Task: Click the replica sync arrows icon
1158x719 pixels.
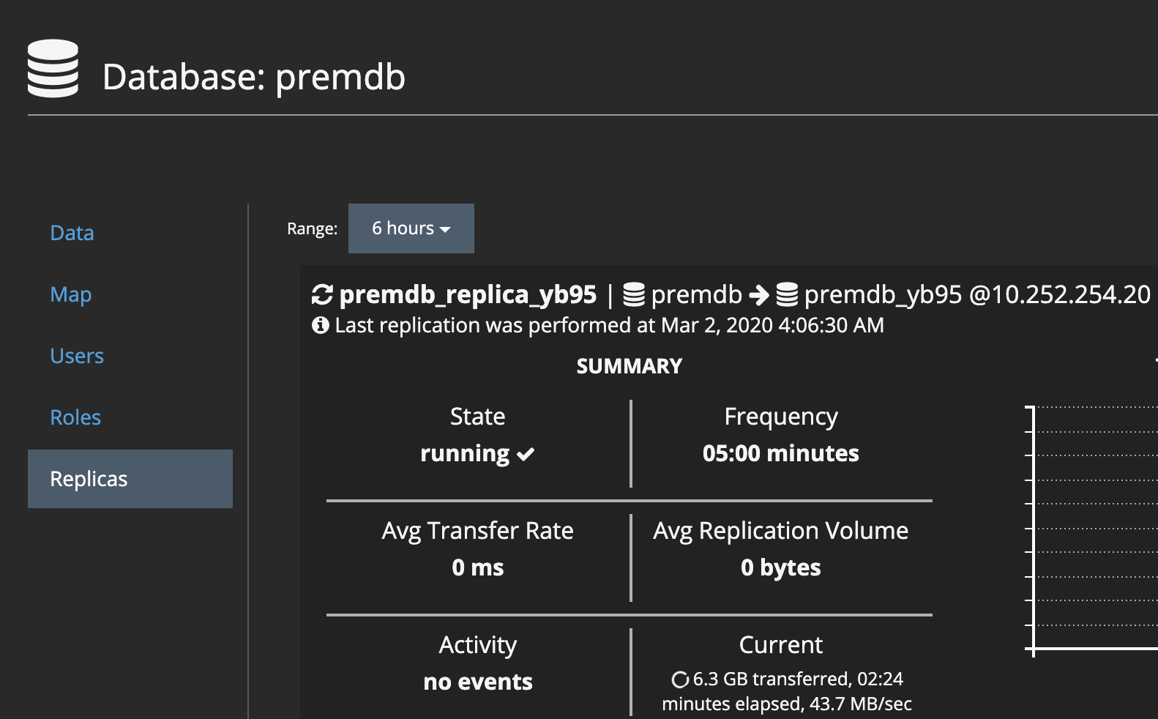Action: [x=322, y=295]
